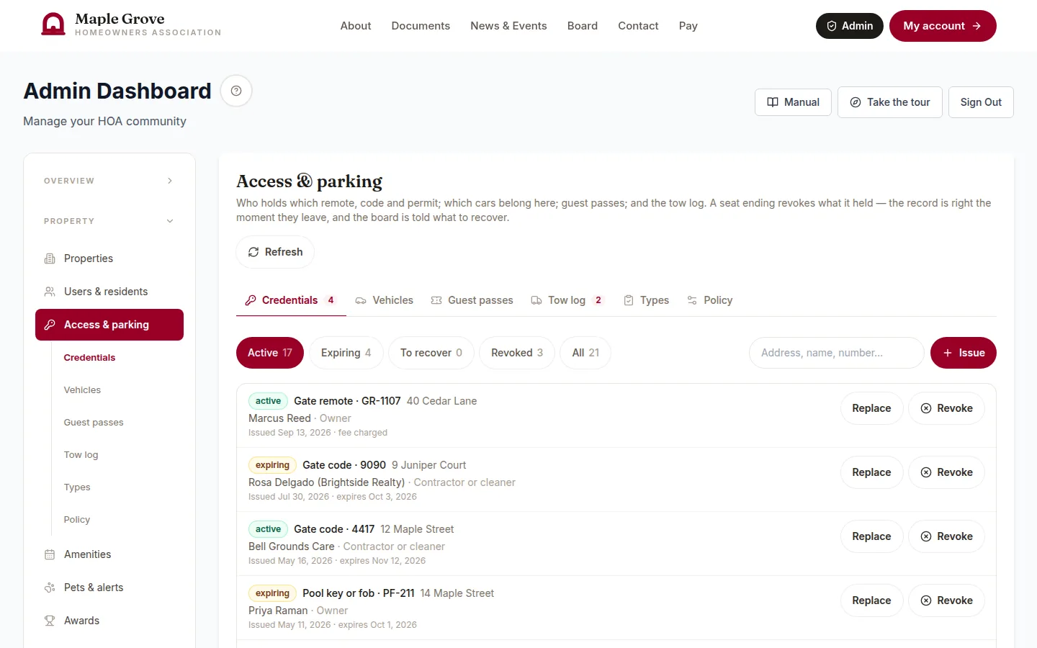Open About in top navigation
The image size is (1037, 648).
tap(356, 26)
